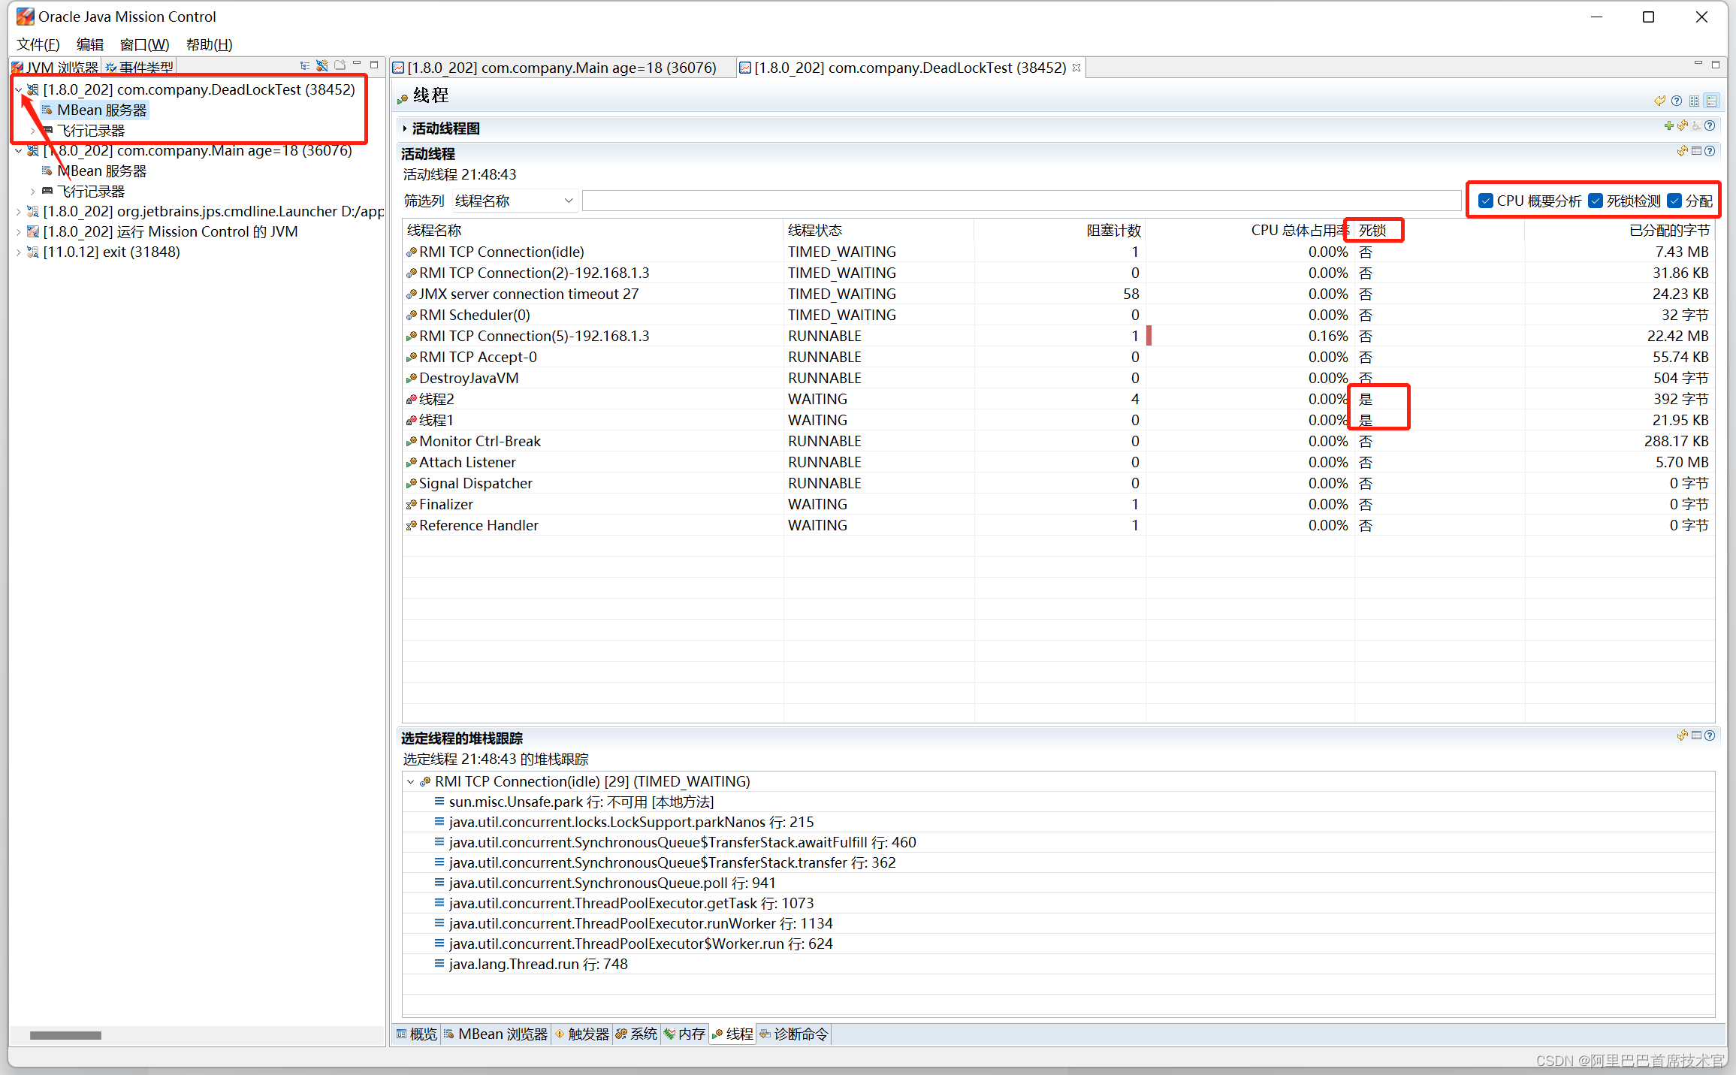Collapse the com.company.Main age=18 (36076) tree node

19,151
